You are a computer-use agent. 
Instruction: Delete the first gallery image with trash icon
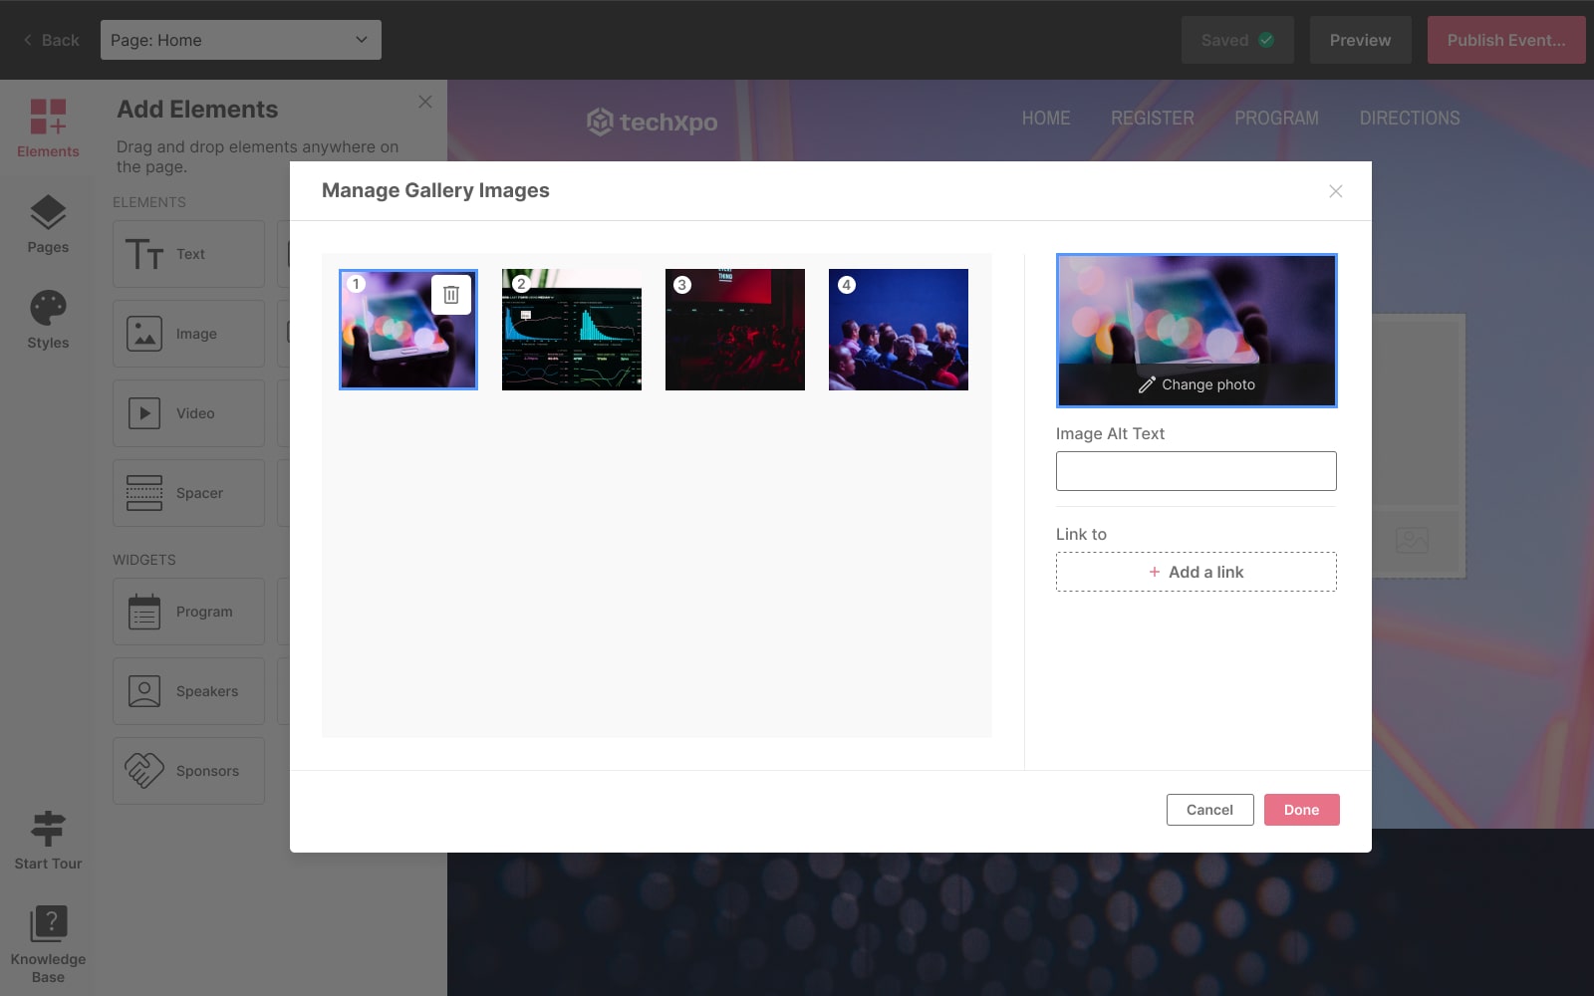(x=450, y=295)
